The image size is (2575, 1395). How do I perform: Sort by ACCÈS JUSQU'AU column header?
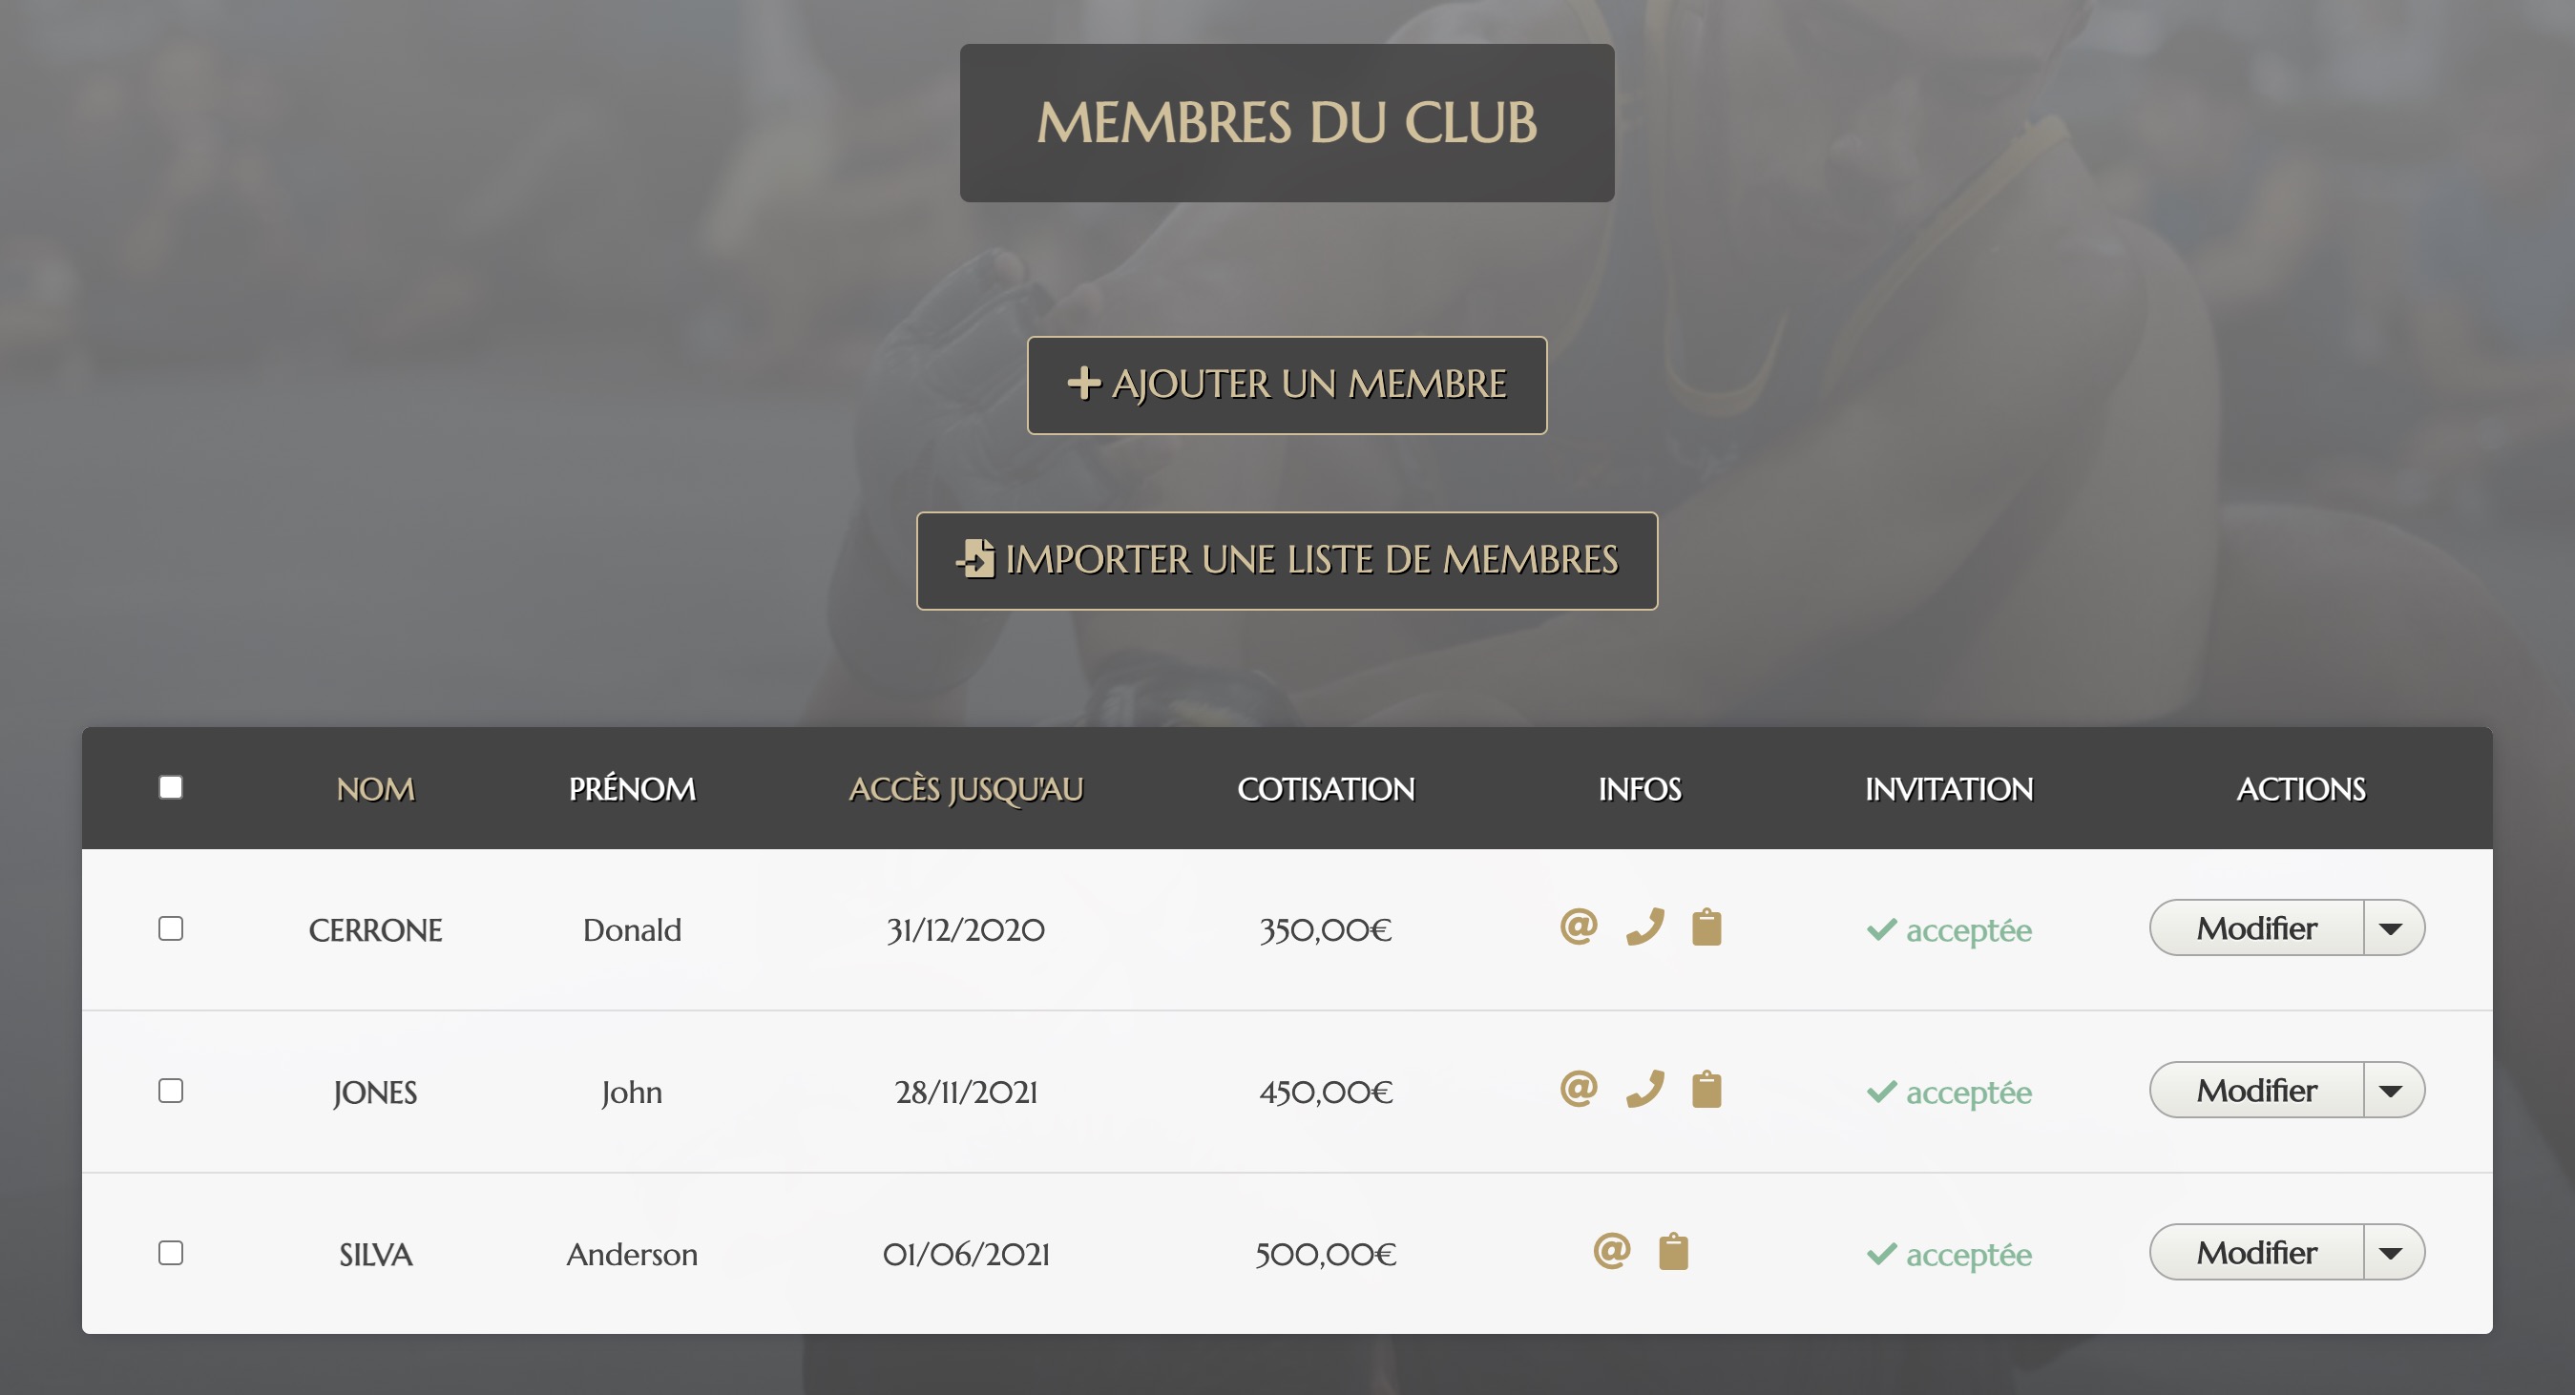tap(966, 789)
